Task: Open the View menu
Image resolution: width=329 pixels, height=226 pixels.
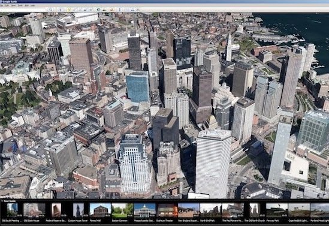Action: [x=13, y=5]
